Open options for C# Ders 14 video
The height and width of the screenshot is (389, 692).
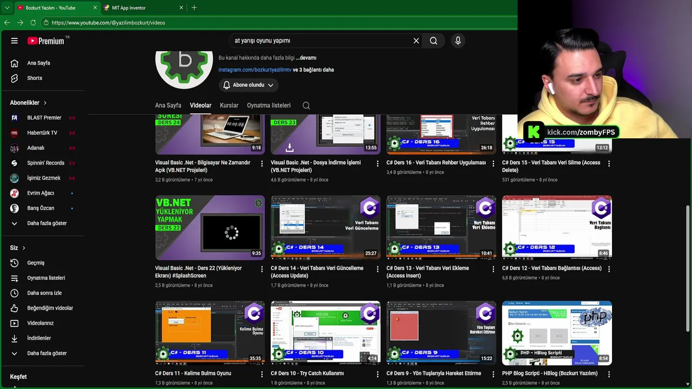(378, 269)
